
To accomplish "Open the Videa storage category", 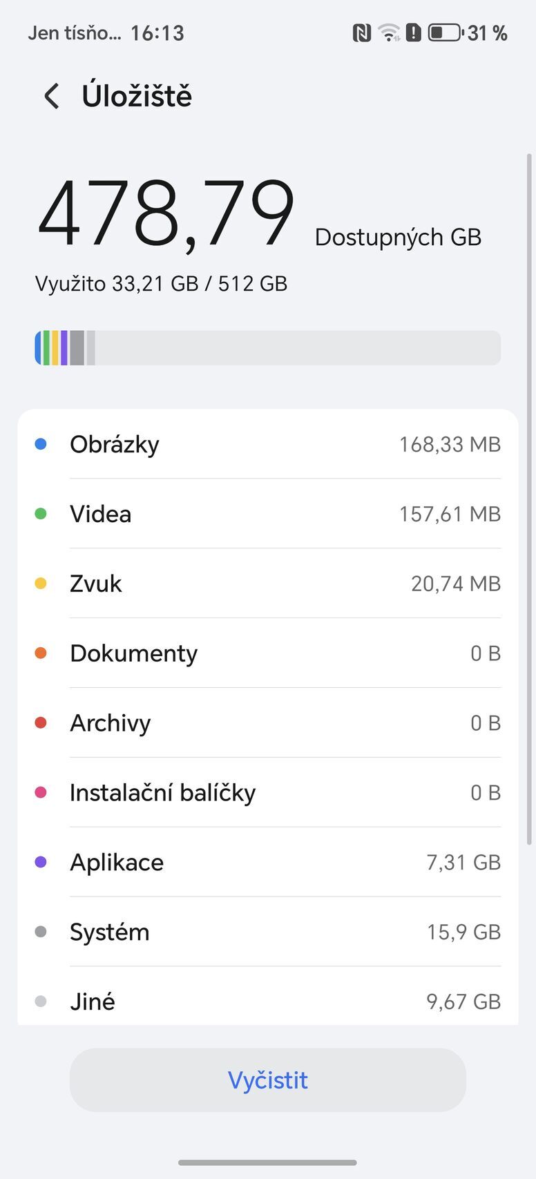I will click(268, 514).
